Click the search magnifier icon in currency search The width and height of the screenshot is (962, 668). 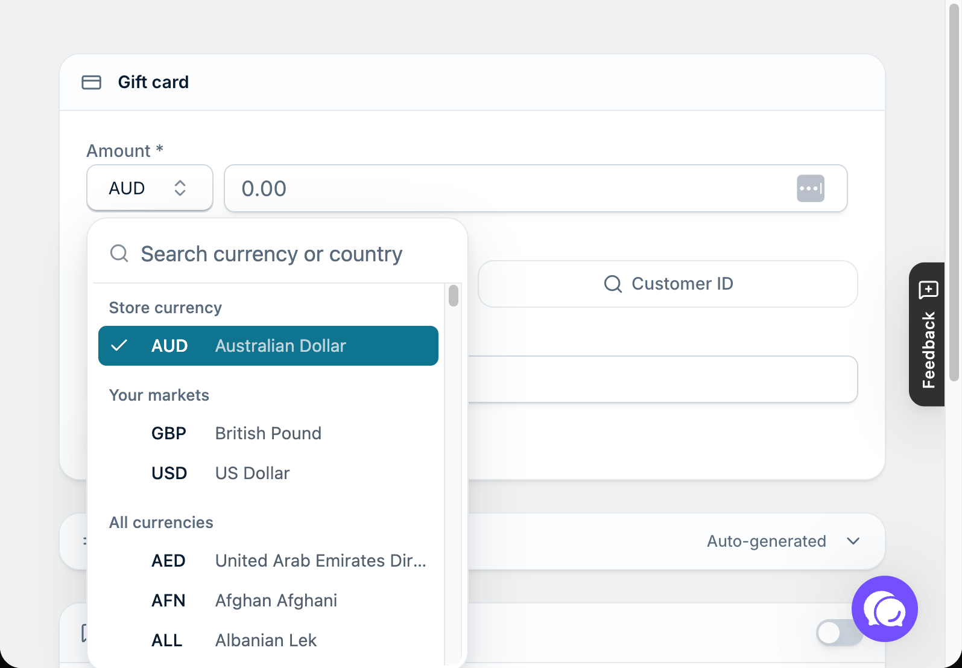[x=119, y=253]
